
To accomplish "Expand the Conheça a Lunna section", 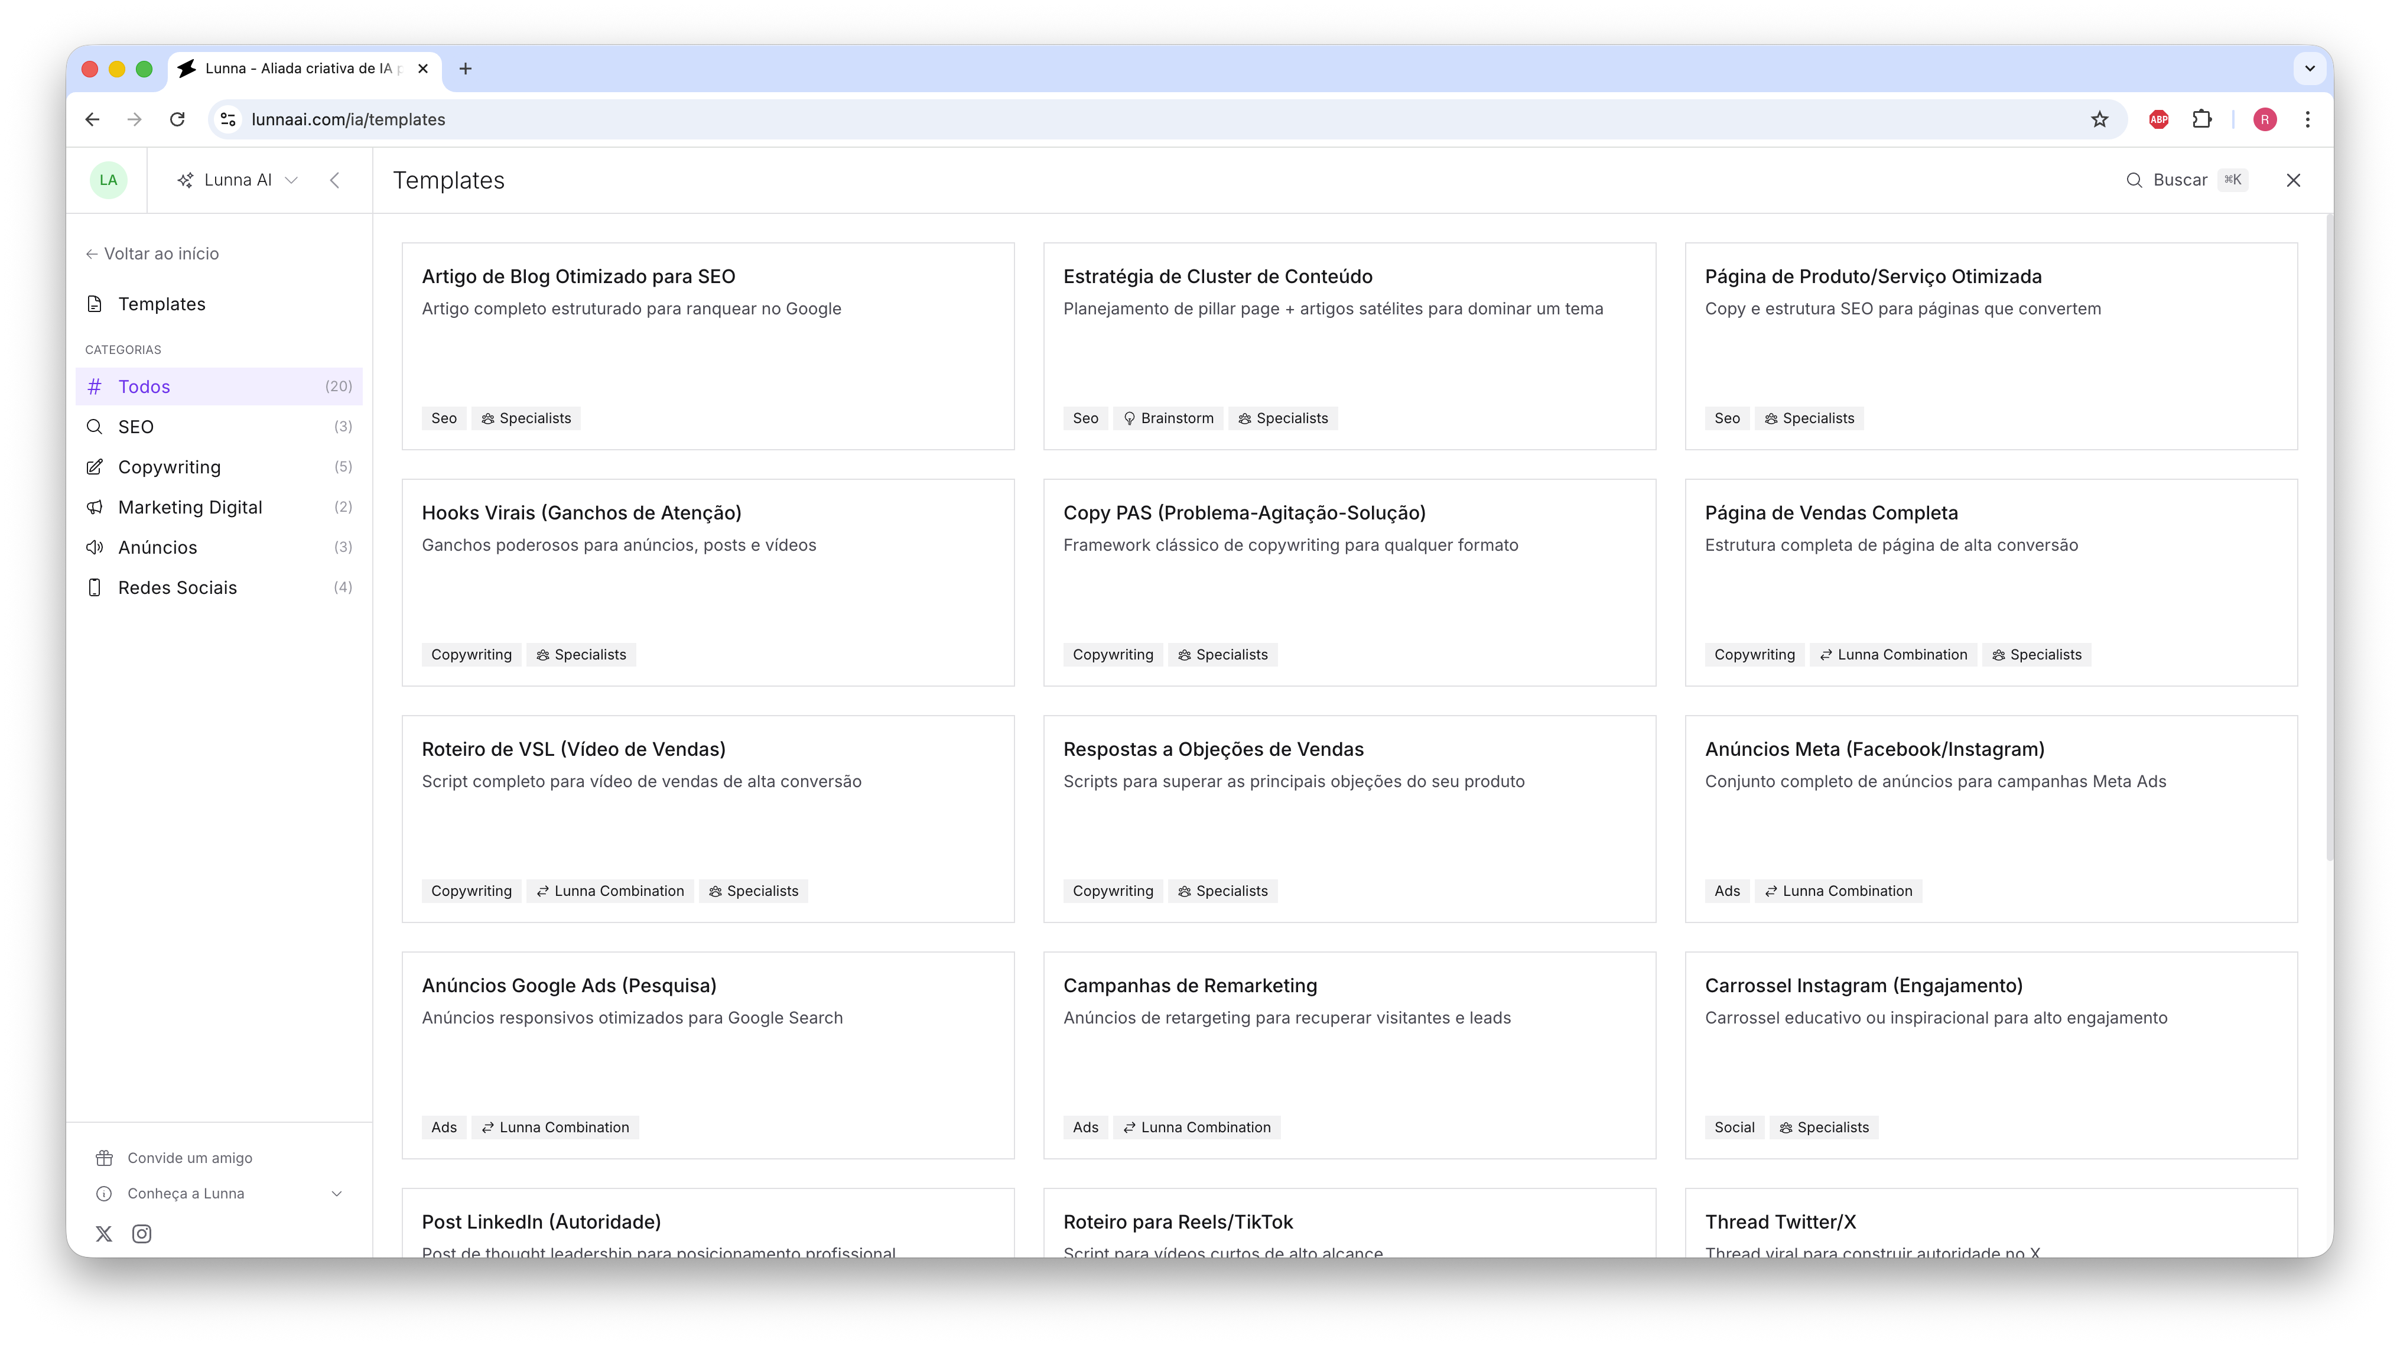I will click(x=336, y=1193).
